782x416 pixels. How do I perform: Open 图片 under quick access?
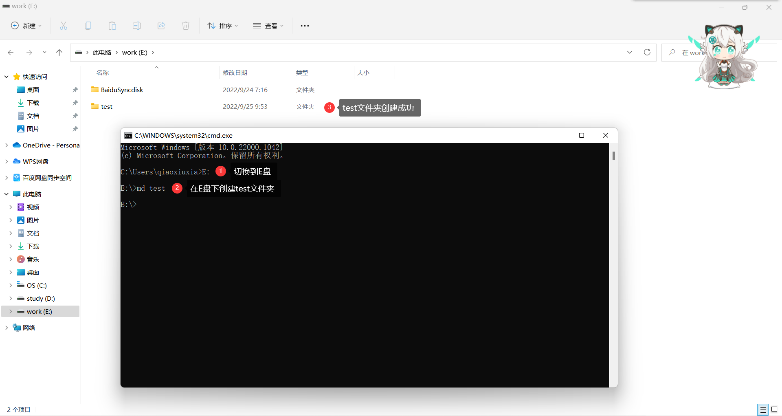click(x=28, y=129)
